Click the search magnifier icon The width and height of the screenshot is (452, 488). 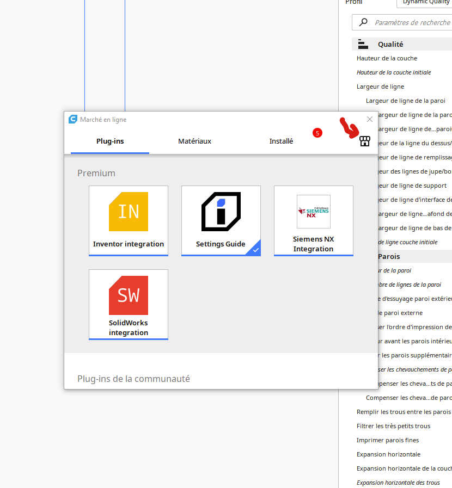pyautogui.click(x=363, y=22)
